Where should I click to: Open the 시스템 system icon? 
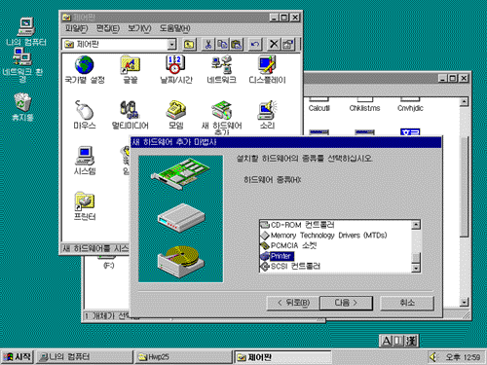coord(85,161)
